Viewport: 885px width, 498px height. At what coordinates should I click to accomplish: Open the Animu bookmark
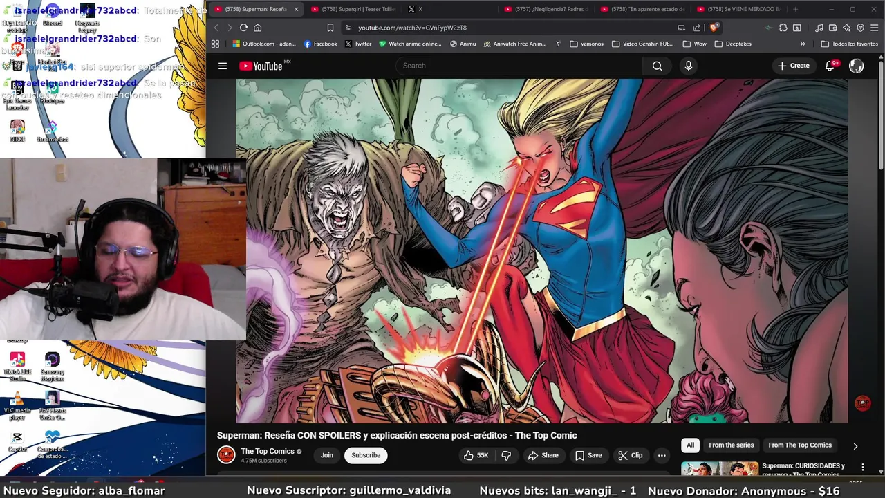[463, 44]
